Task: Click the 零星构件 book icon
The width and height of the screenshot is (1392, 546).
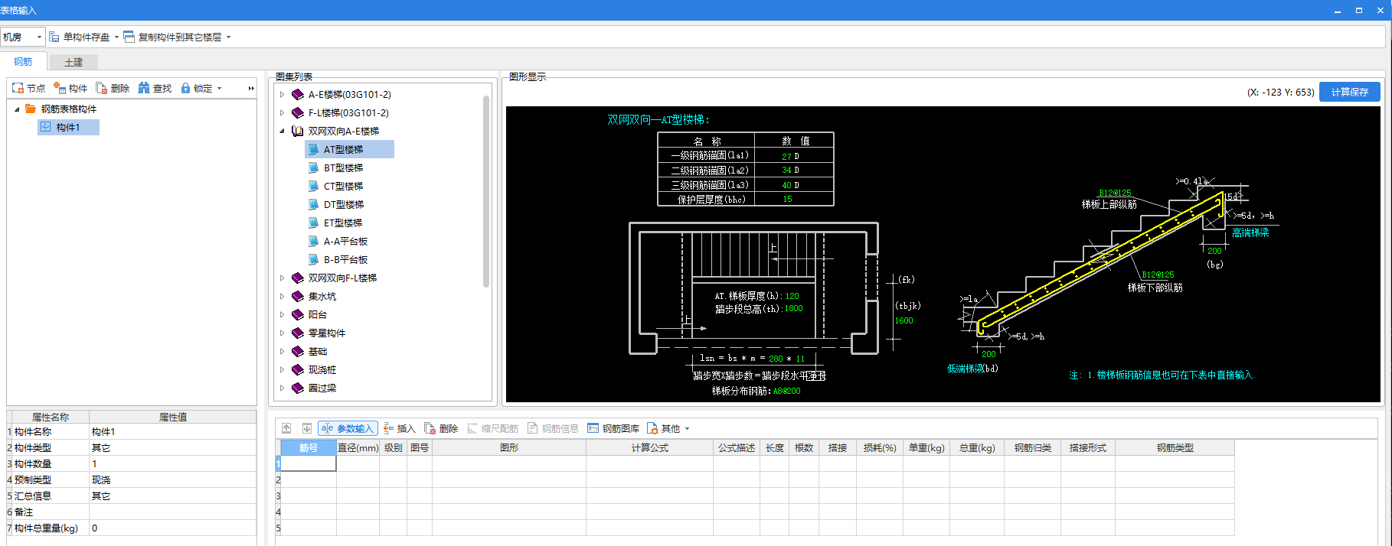Action: coord(298,333)
